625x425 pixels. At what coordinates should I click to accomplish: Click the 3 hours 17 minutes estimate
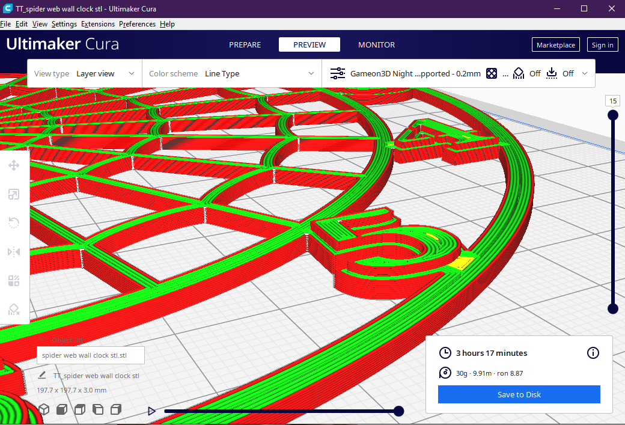pyautogui.click(x=492, y=353)
